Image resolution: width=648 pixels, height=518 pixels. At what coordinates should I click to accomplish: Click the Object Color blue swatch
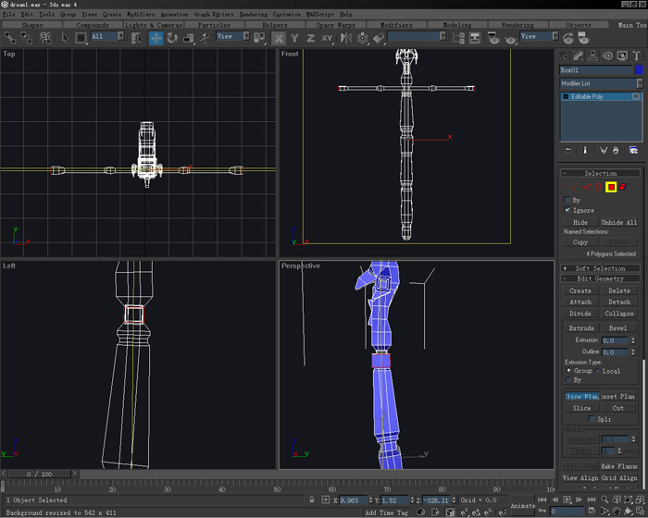pyautogui.click(x=639, y=69)
